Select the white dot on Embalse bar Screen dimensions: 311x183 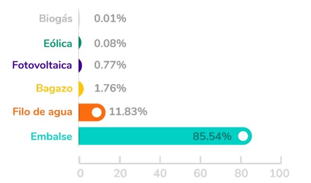pos(243,136)
